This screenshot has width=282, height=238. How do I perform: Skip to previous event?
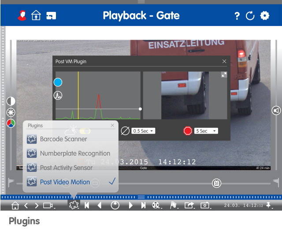[x=87, y=205]
